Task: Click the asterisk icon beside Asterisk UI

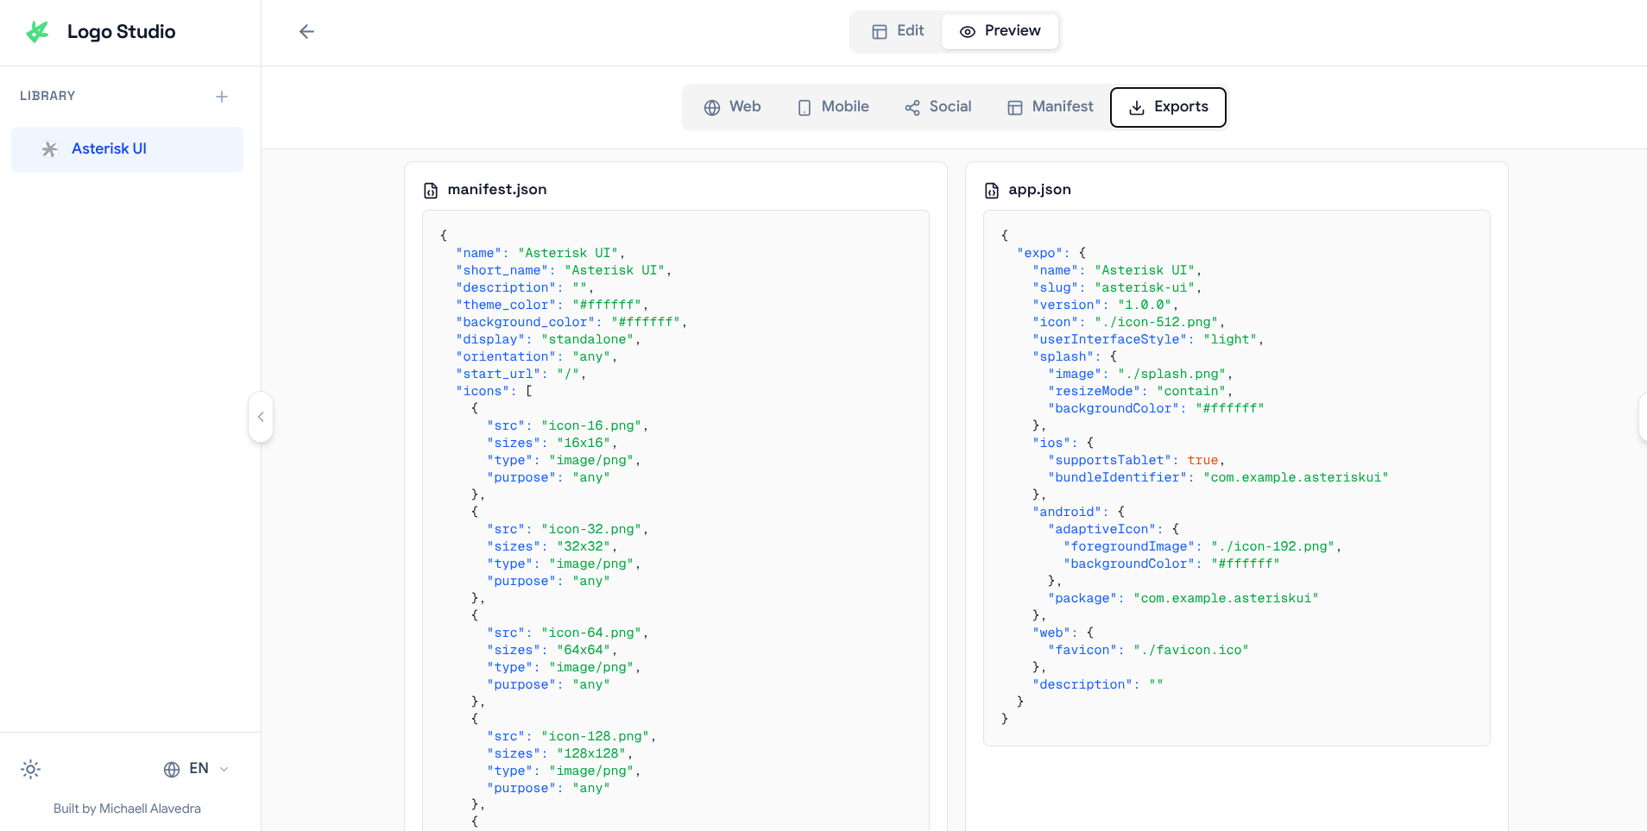Action: (x=50, y=149)
